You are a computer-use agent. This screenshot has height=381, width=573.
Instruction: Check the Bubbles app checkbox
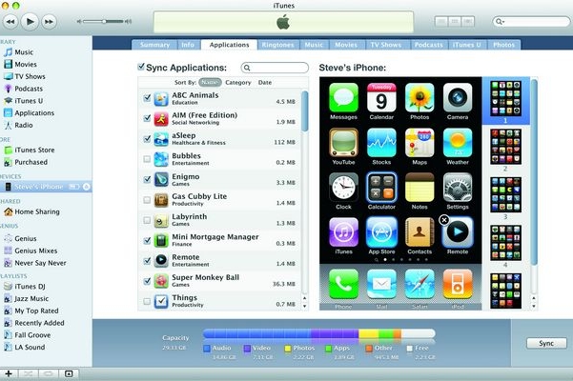(147, 159)
